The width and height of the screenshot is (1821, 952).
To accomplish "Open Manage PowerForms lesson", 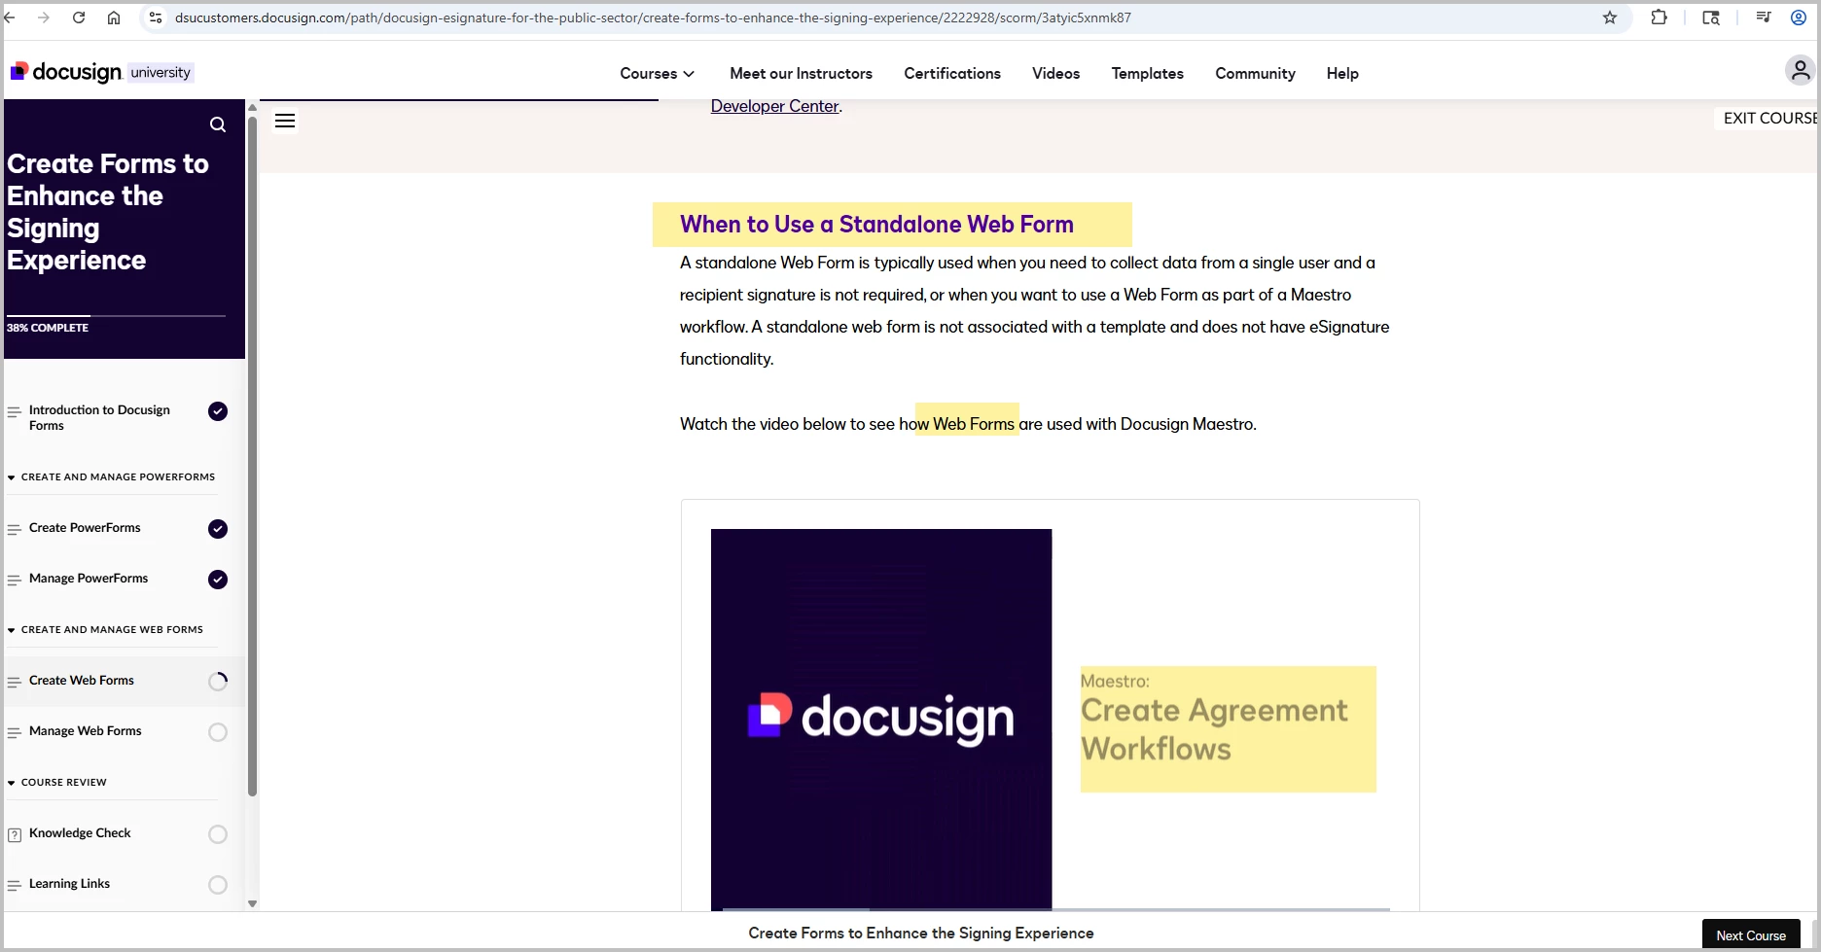I will pyautogui.click(x=89, y=579).
